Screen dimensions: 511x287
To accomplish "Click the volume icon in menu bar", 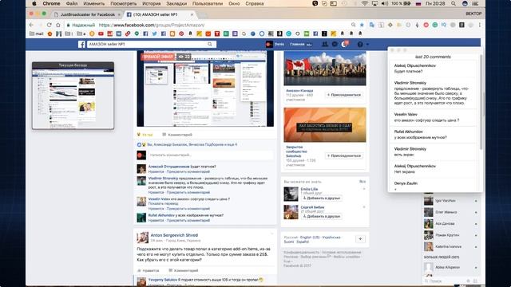I will (x=385, y=3).
